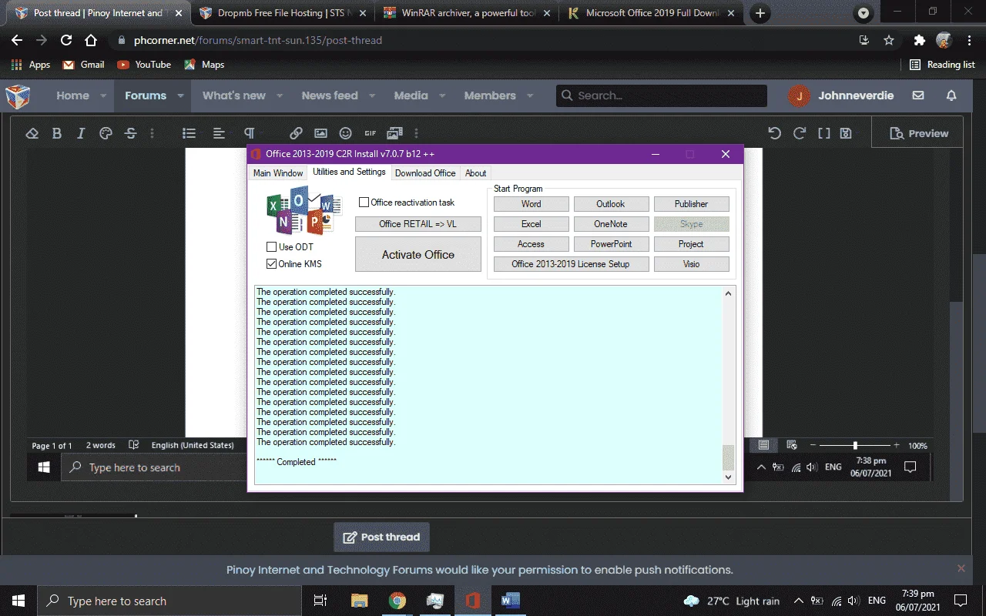Open File Explorer on the bottom taskbar

point(360,601)
